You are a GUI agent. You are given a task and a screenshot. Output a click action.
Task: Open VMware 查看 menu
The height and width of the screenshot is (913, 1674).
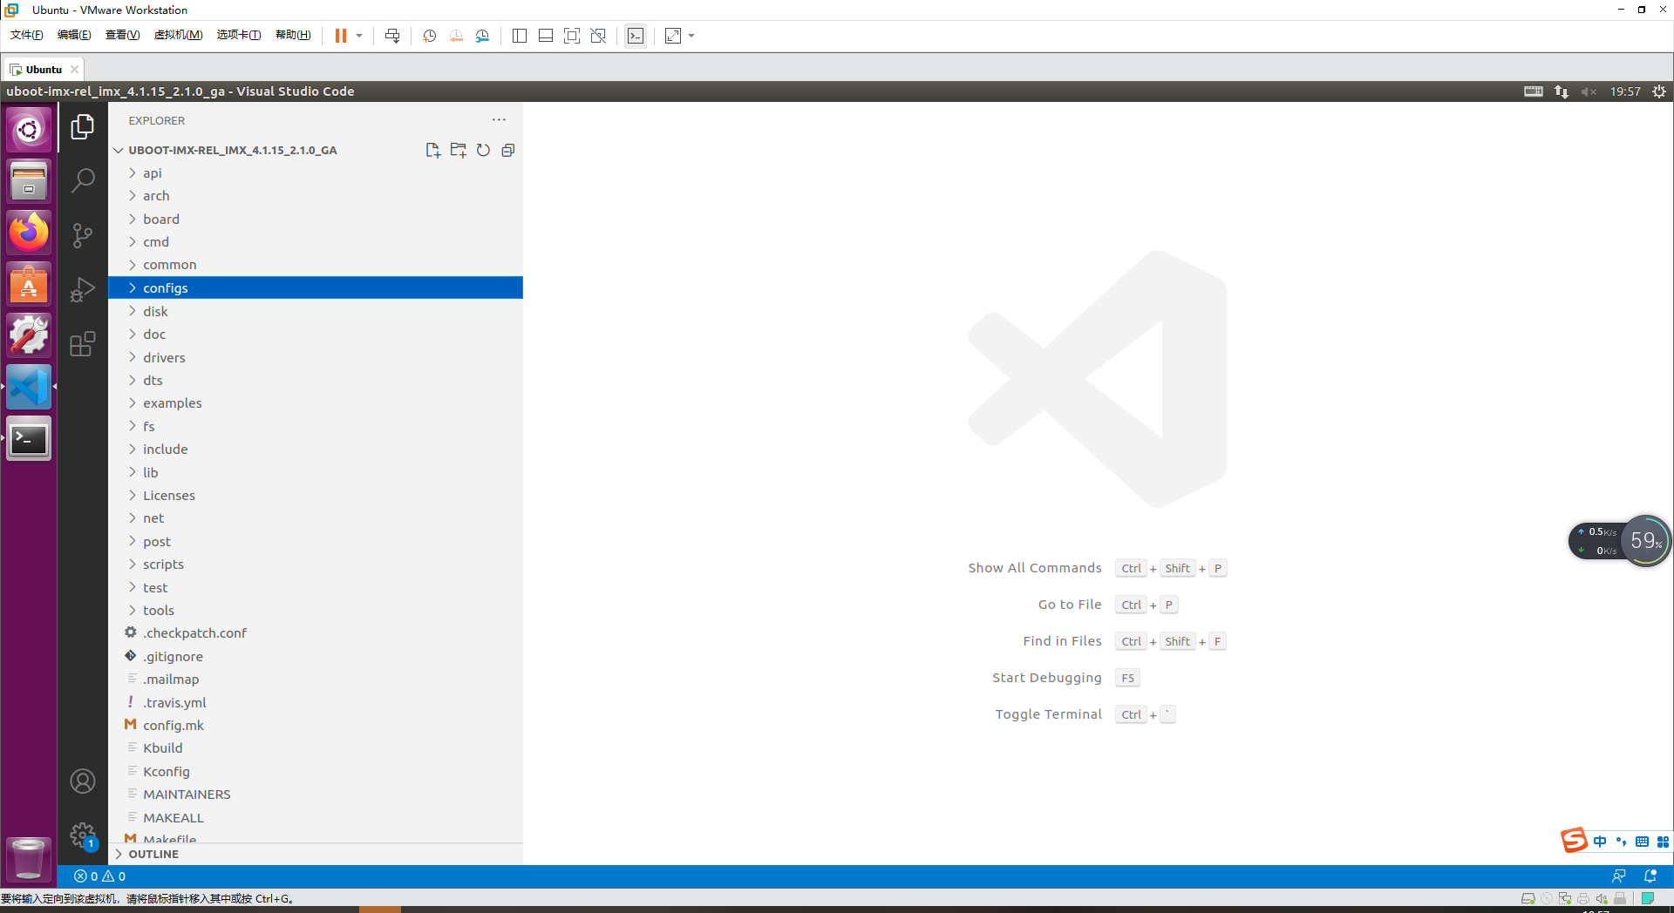click(x=122, y=35)
